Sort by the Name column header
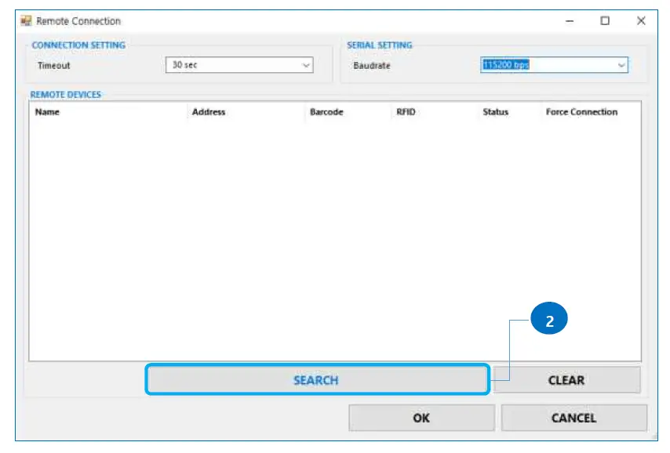670x453 pixels. [x=47, y=112]
